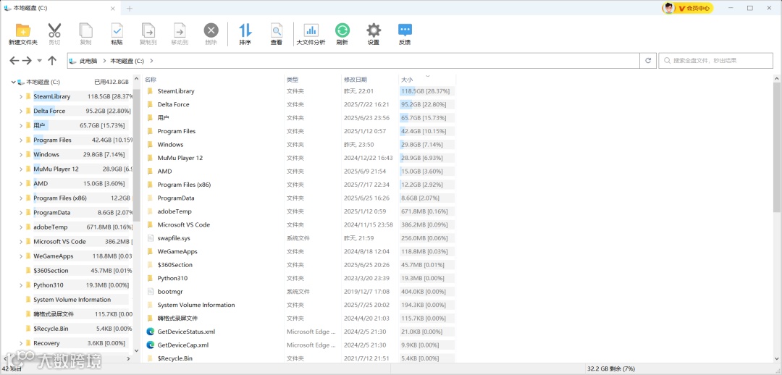Screen dimensions: 782x375
Task: Expand SteamLibrary in the tree
Action: pos(21,96)
